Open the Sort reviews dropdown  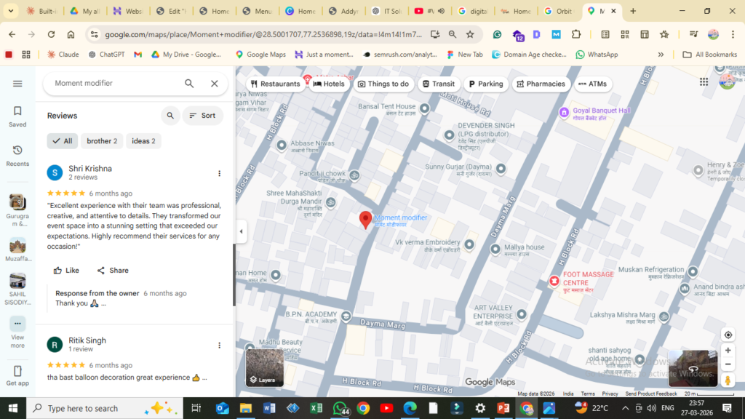point(202,116)
